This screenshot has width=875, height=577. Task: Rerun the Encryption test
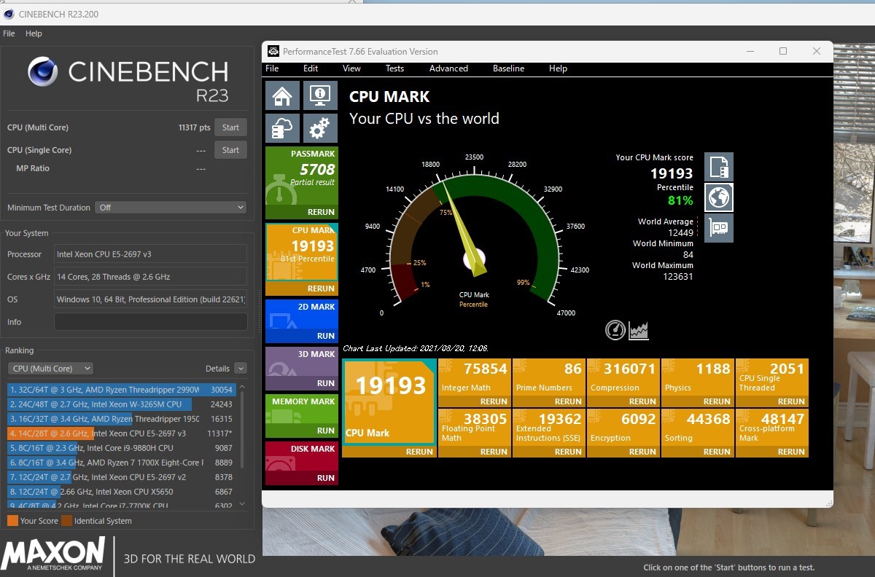(642, 452)
